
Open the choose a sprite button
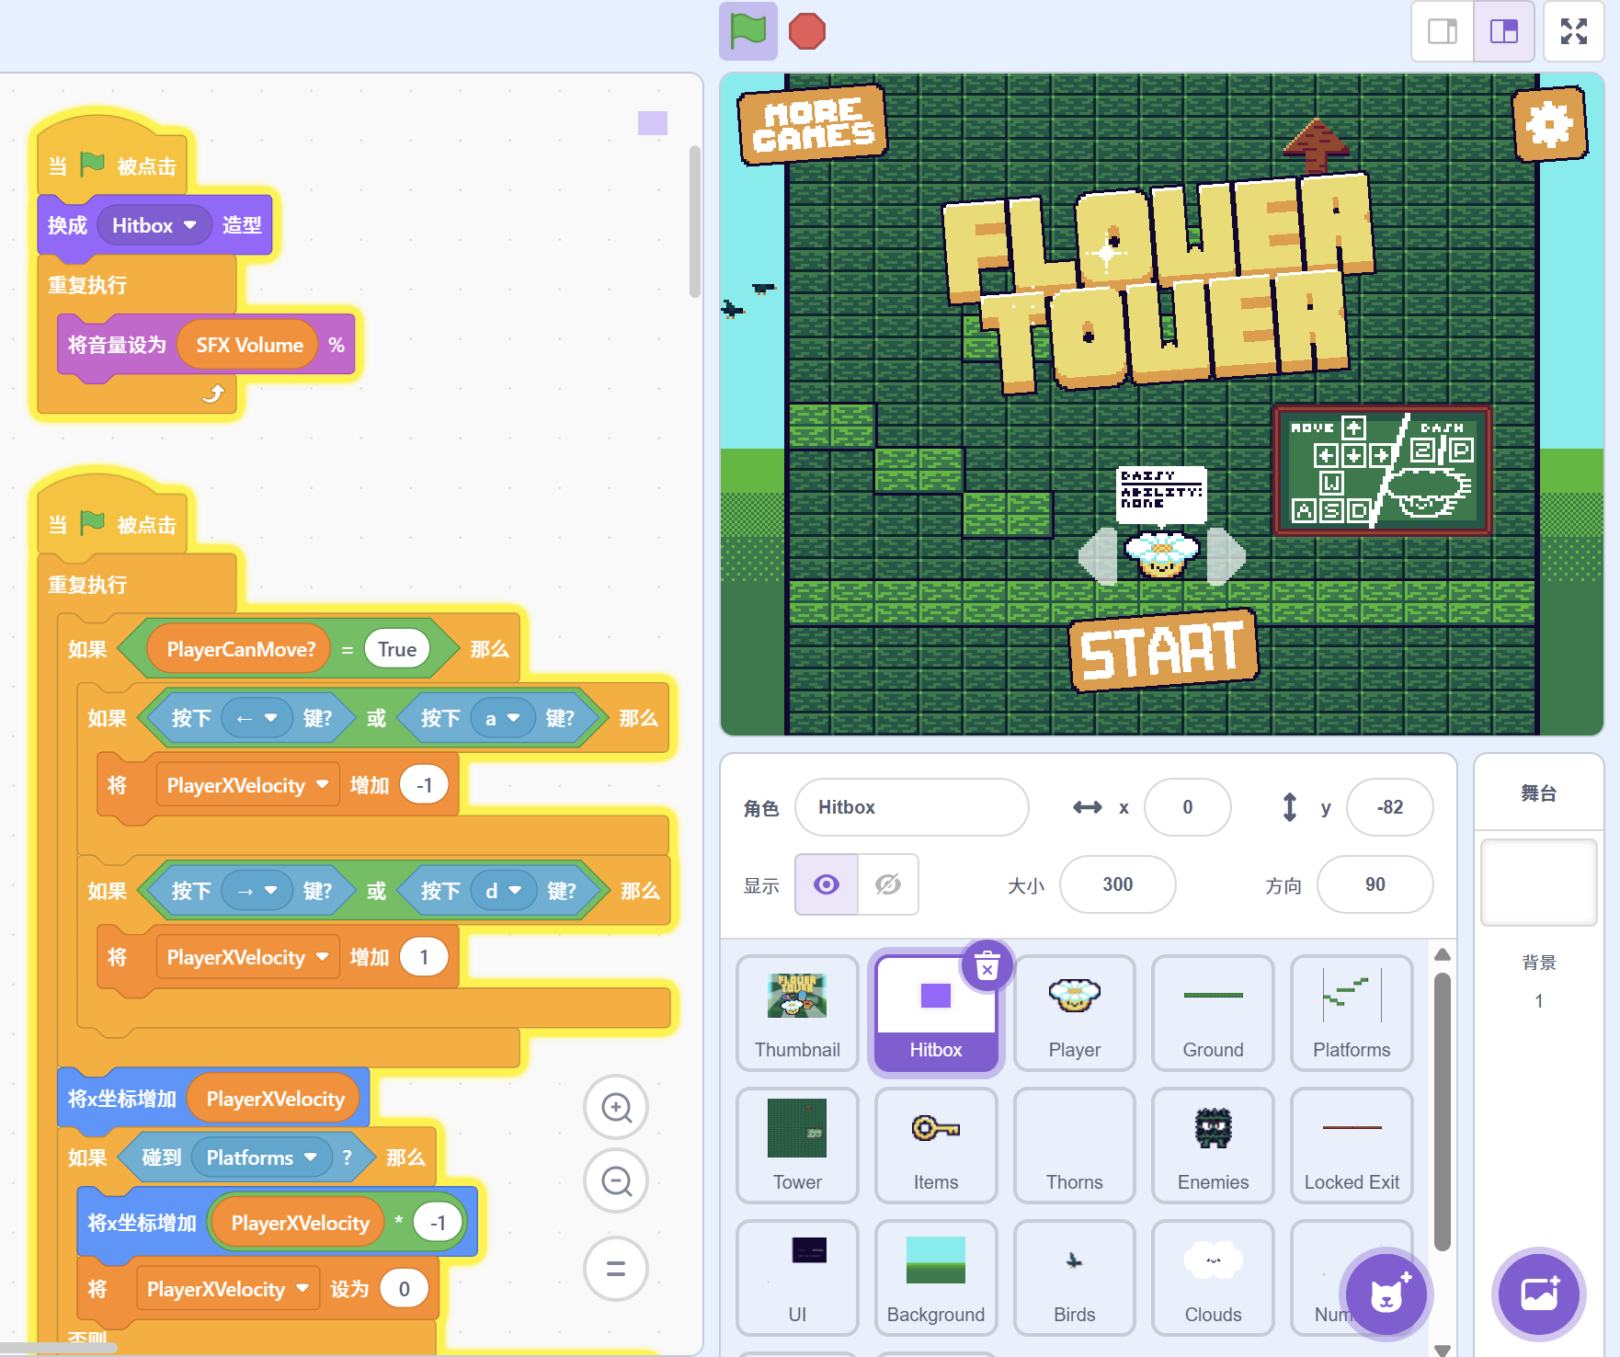coord(1386,1294)
